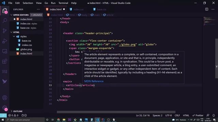Click the debug/ports icon in status bar

tap(24, 115)
